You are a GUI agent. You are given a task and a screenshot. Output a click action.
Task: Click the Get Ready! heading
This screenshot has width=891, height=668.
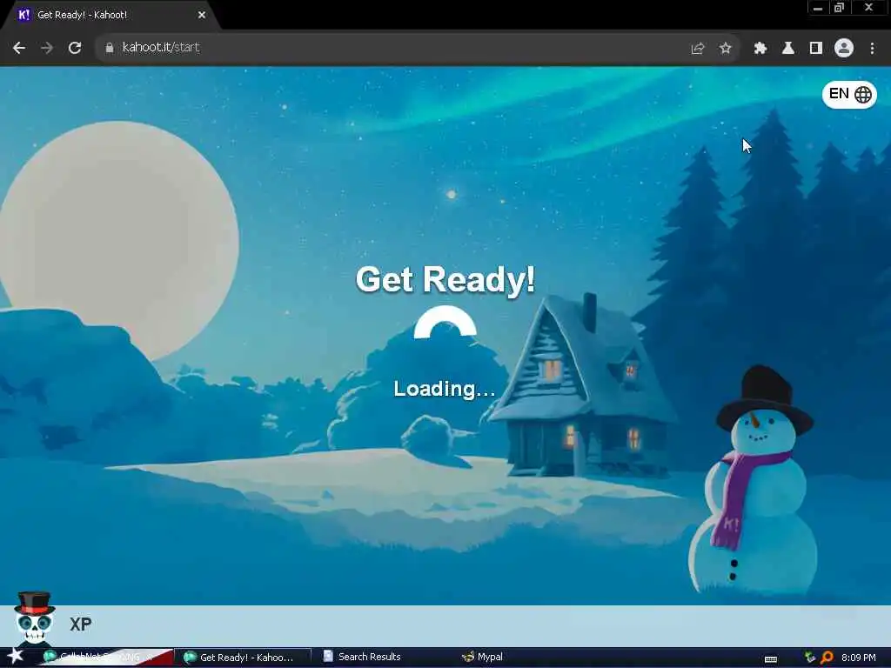click(x=445, y=279)
